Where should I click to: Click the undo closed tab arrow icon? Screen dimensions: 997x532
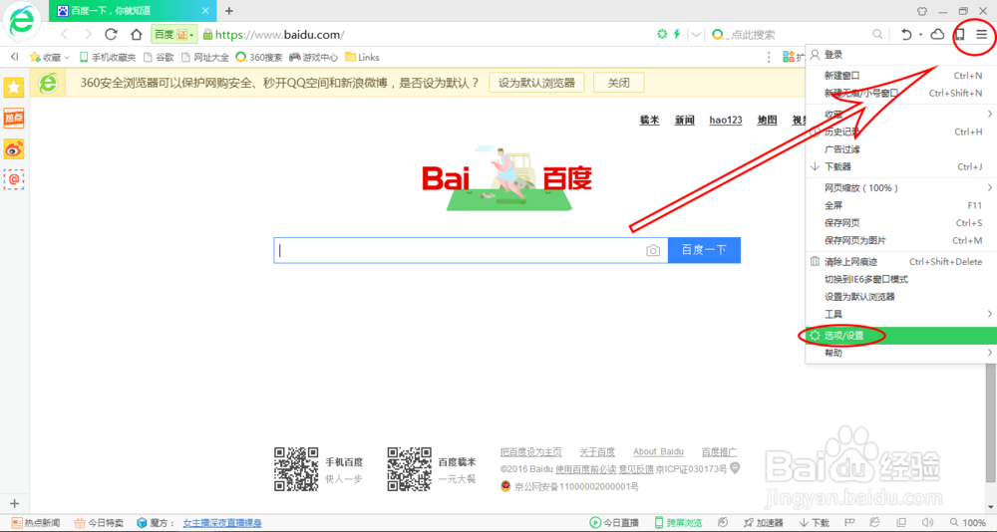(x=906, y=34)
